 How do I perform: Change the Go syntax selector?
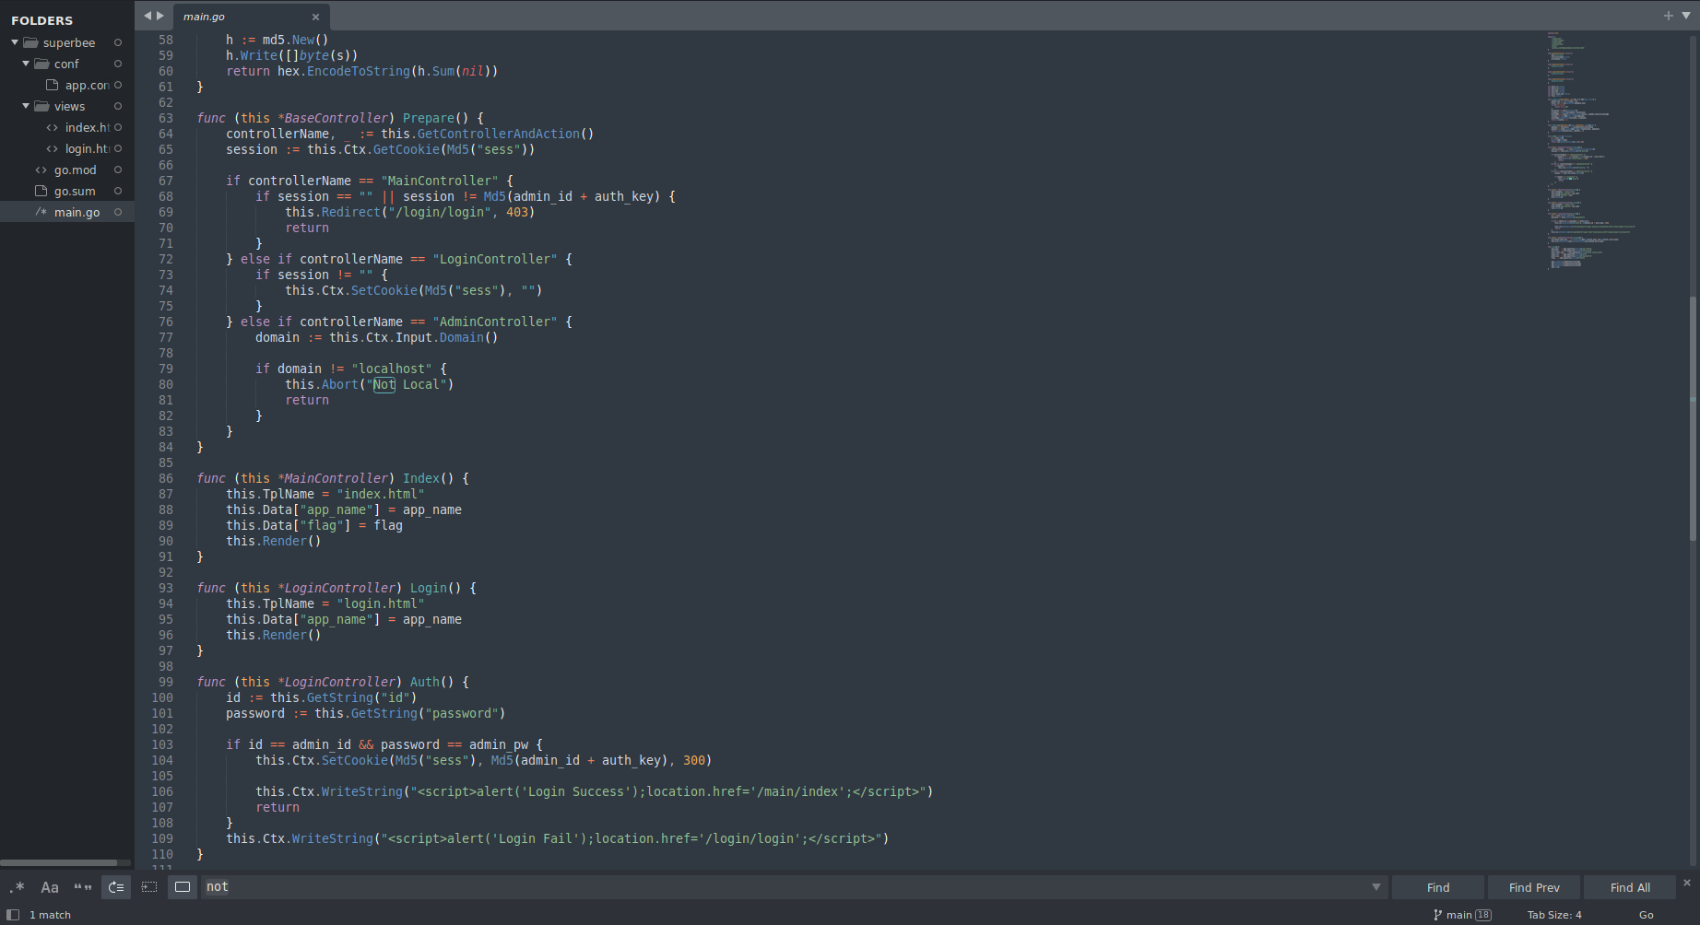point(1646,915)
